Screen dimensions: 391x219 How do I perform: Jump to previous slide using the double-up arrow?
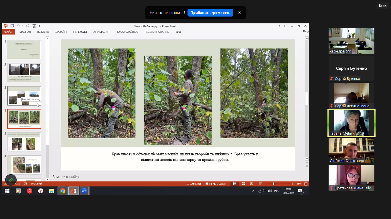tap(307, 163)
